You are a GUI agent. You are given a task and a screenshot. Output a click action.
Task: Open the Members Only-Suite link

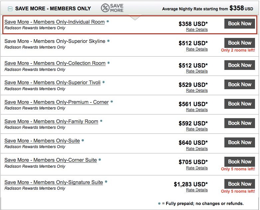[x=42, y=141]
